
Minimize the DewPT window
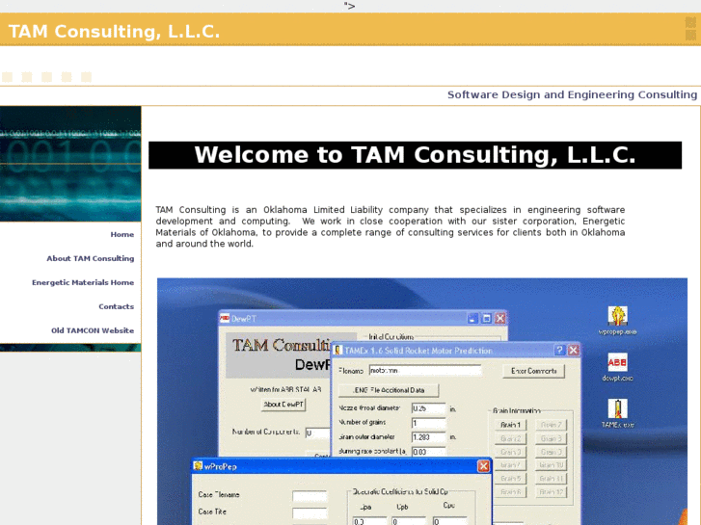coord(472,318)
